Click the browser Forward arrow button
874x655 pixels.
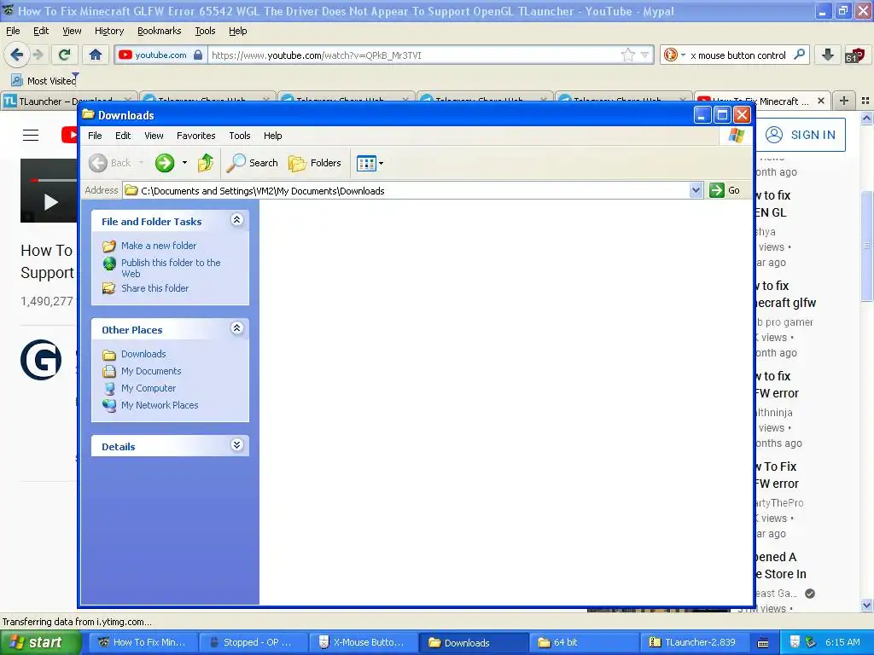click(x=38, y=55)
